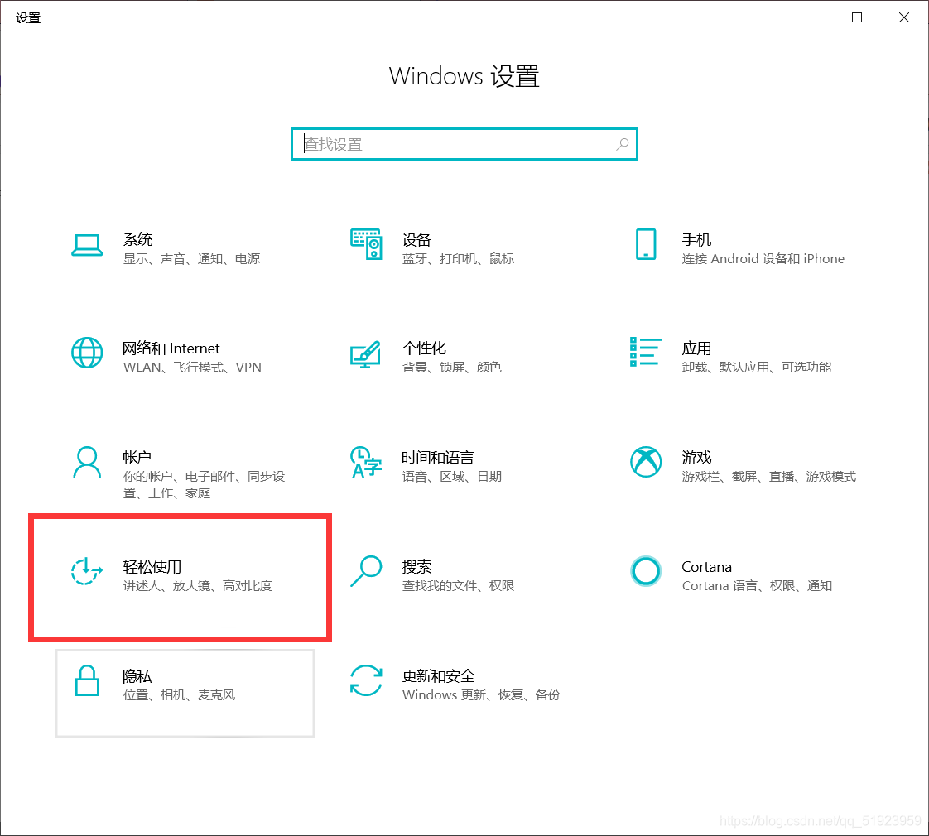The height and width of the screenshot is (836, 929).
Task: Click the padlock icon for 隐私
Action: coord(87,680)
